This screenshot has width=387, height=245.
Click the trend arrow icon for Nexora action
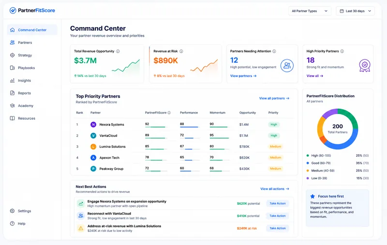tap(81, 203)
